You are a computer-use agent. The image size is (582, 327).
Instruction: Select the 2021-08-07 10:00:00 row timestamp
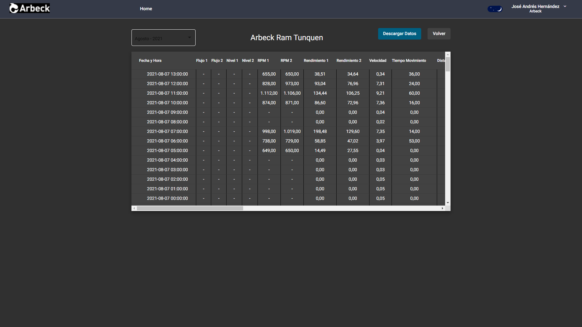tap(167, 103)
